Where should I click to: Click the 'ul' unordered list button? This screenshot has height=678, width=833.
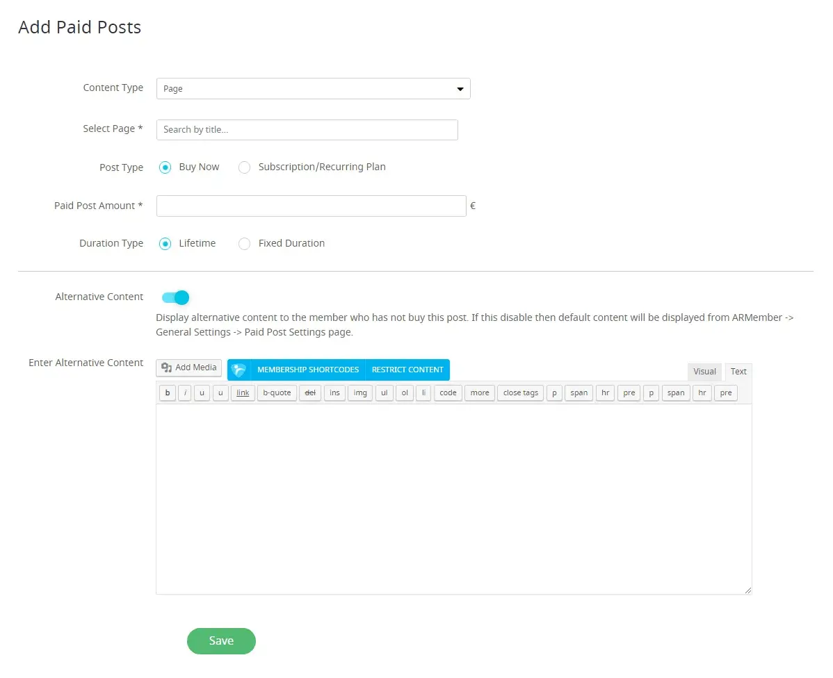(385, 393)
